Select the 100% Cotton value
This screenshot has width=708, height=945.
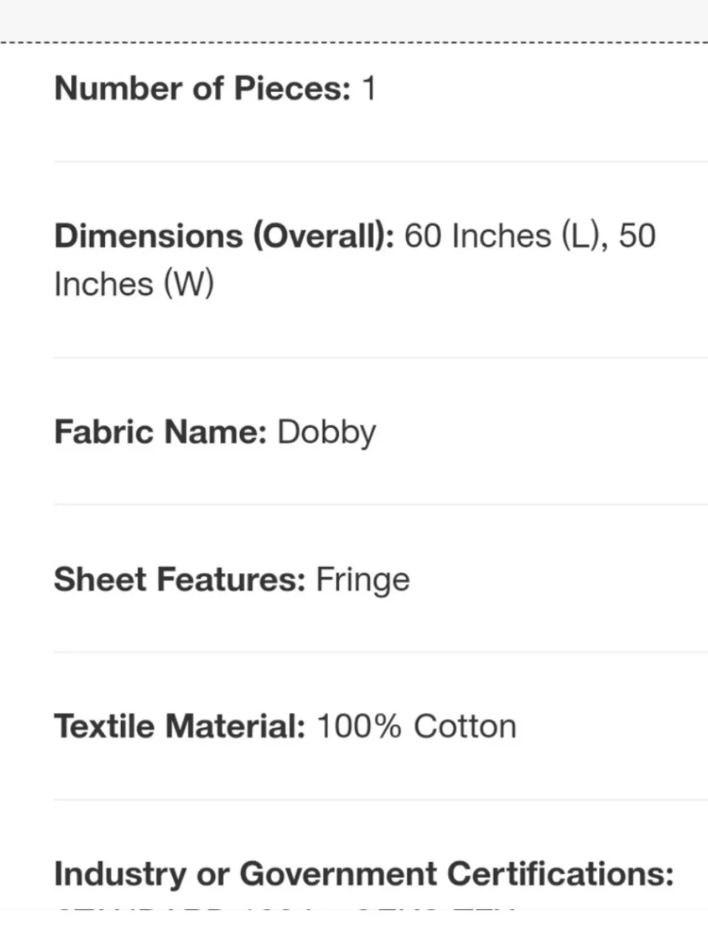417,727
